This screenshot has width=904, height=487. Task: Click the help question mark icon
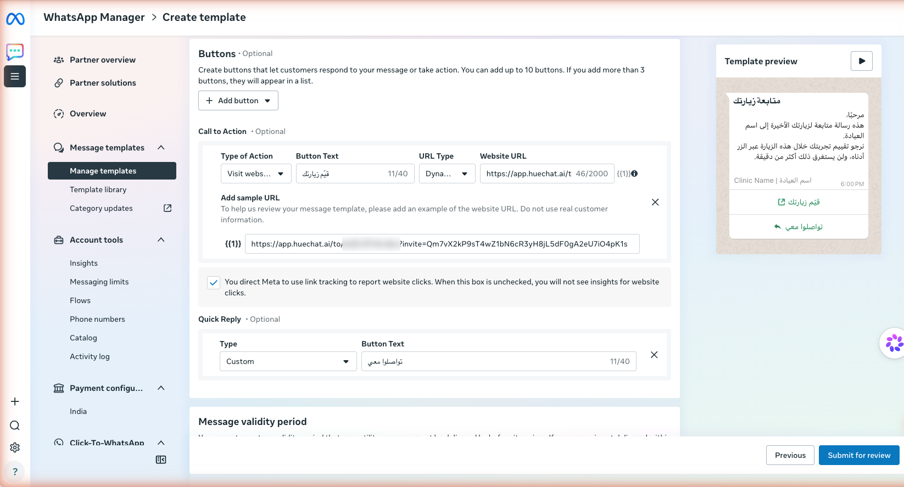(15, 472)
